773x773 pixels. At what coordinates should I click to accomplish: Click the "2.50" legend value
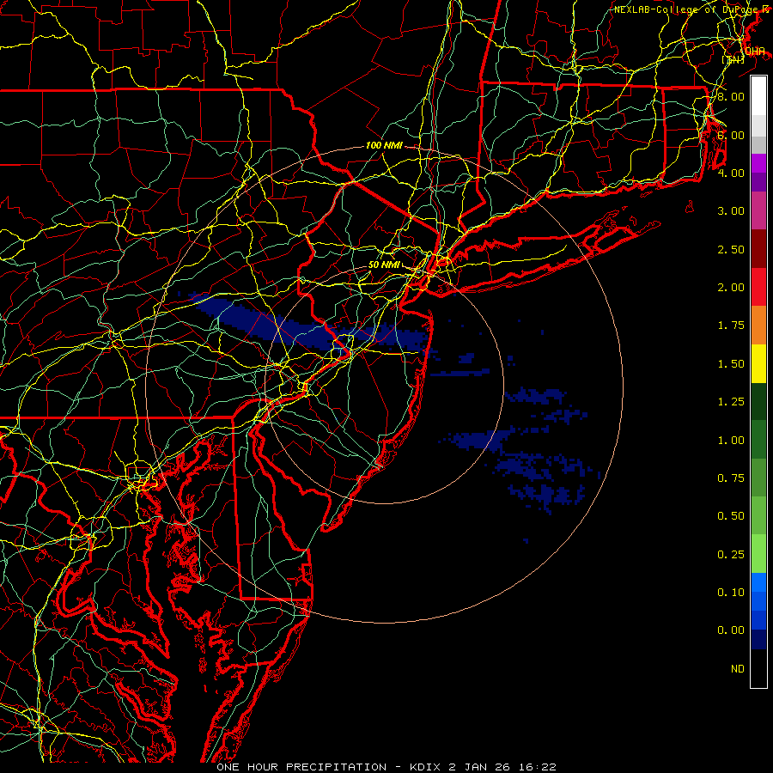tap(731, 249)
